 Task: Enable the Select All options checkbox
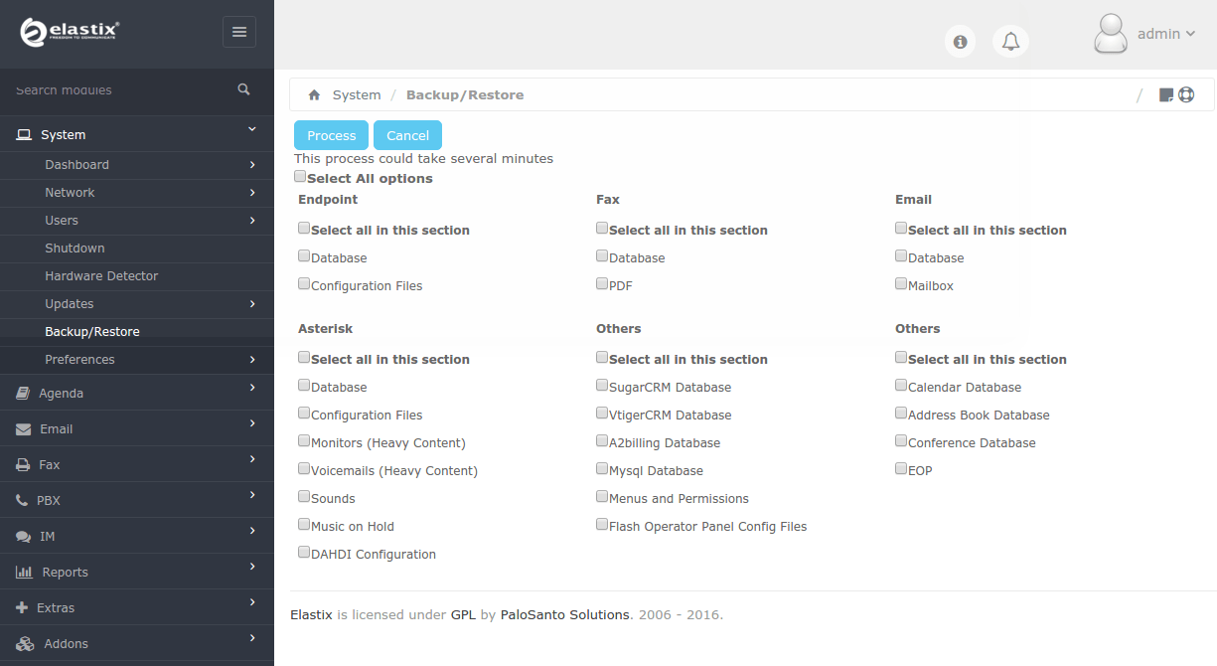[300, 177]
